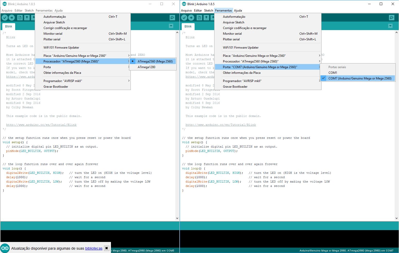Expand Processador submenu in left window
Viewport: 399px width, 253px height.
pos(83,61)
